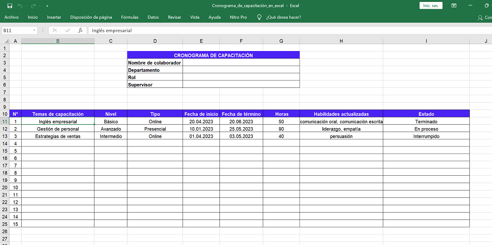Viewport: 492px width, 245px height.
Task: Click the Enter checkmark icon in formula bar
Action: (x=67, y=30)
